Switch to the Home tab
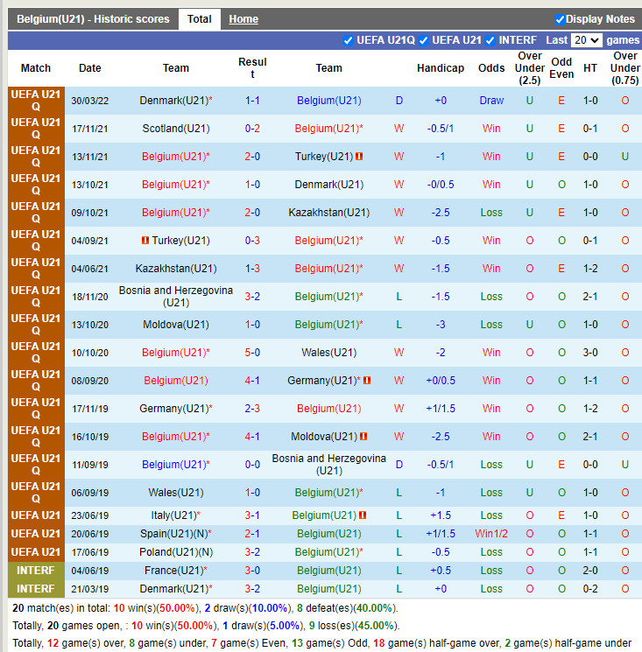 point(243,19)
